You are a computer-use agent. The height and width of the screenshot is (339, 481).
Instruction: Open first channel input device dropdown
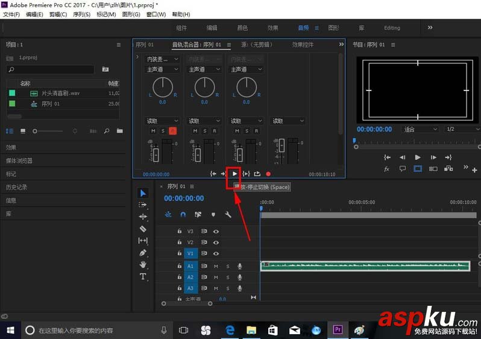162,59
